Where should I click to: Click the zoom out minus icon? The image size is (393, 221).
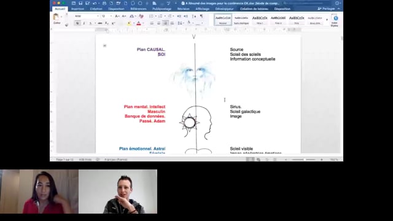point(286,160)
